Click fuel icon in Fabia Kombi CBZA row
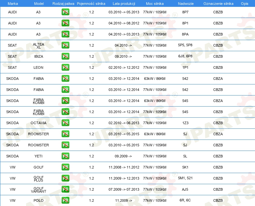The image size is (255, 206). coord(65,100)
